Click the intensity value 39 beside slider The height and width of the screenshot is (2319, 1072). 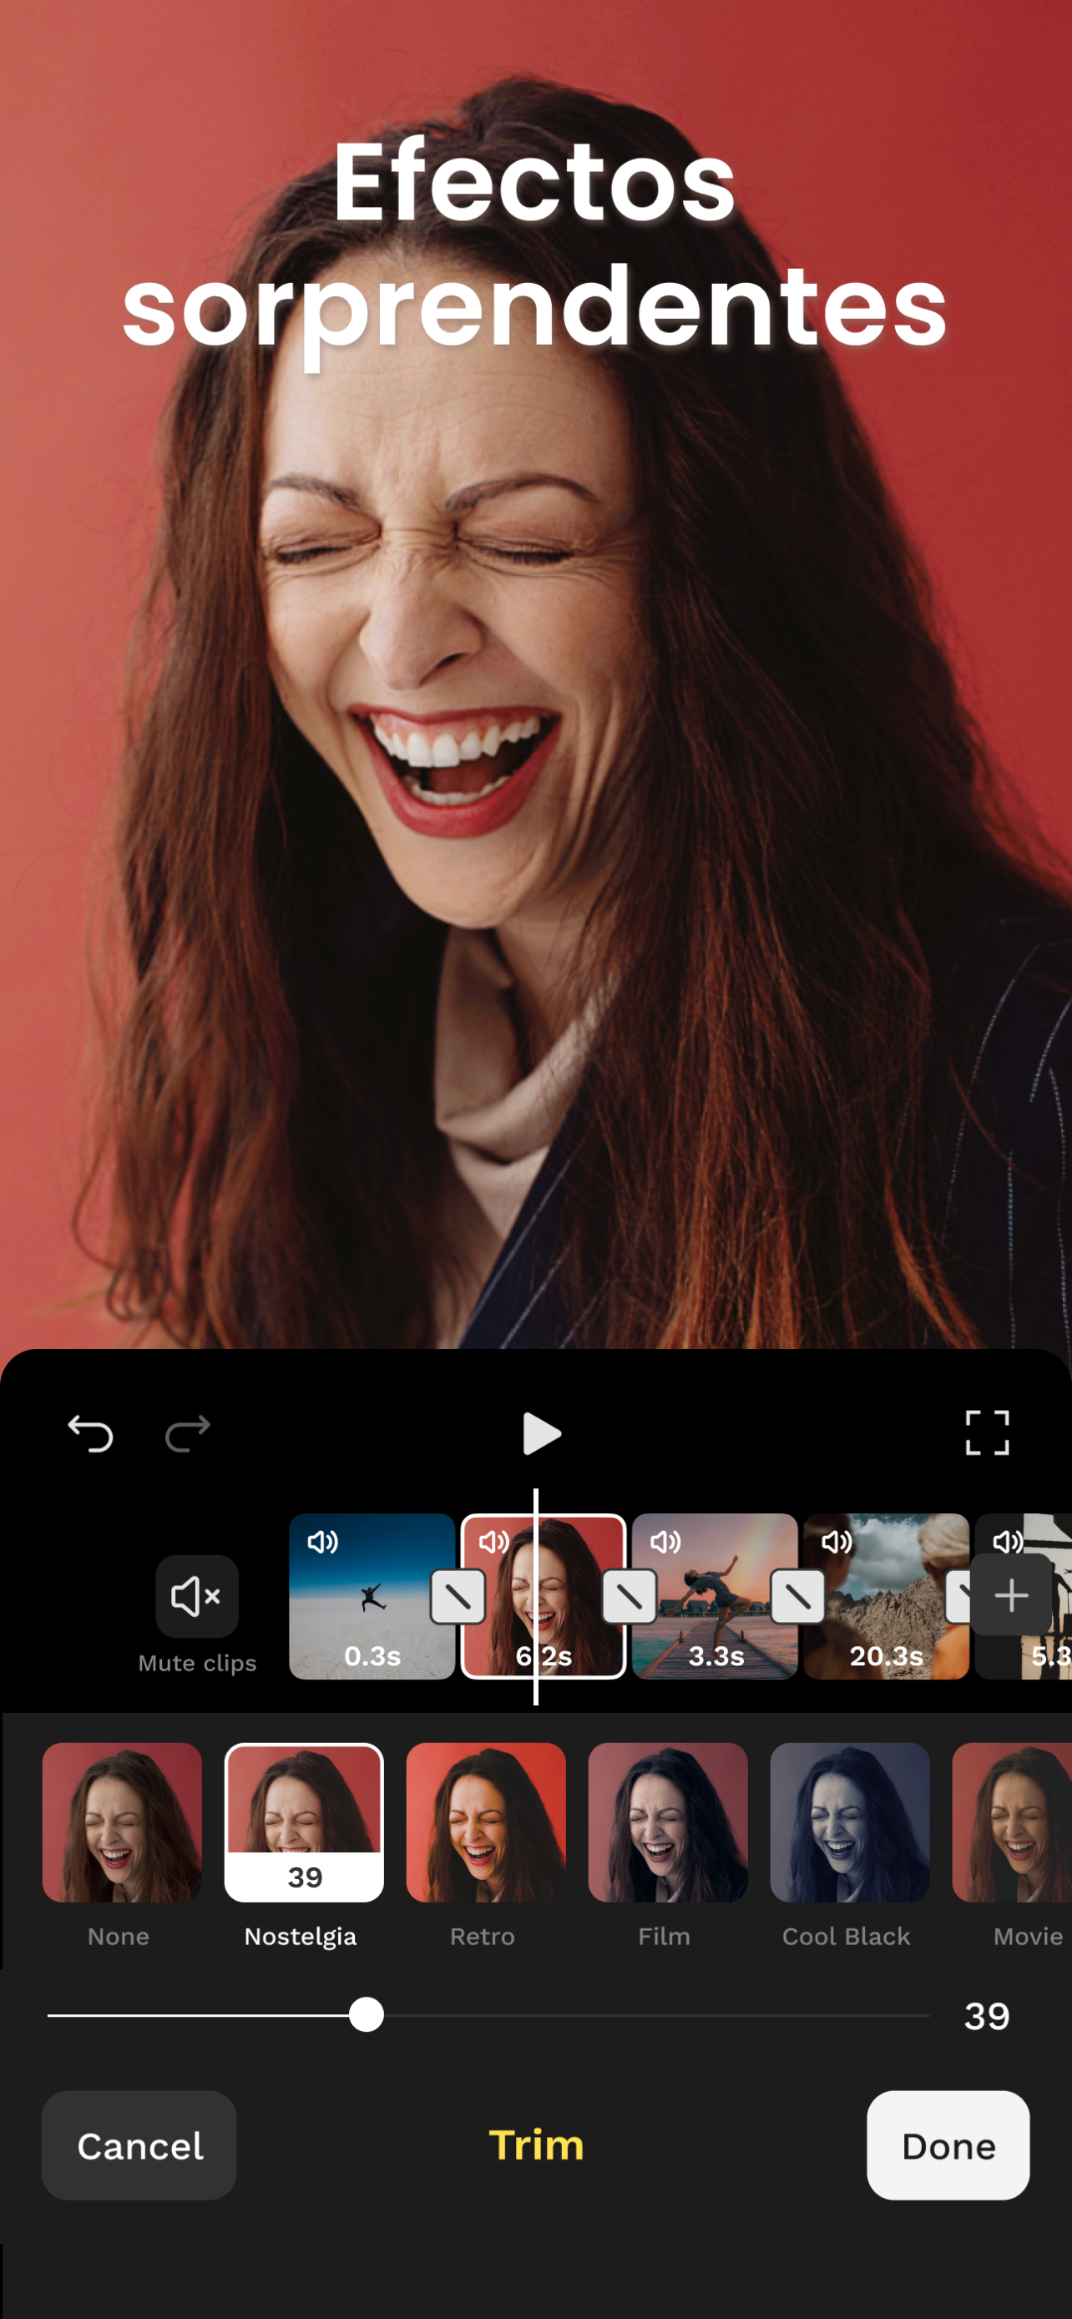click(987, 2016)
